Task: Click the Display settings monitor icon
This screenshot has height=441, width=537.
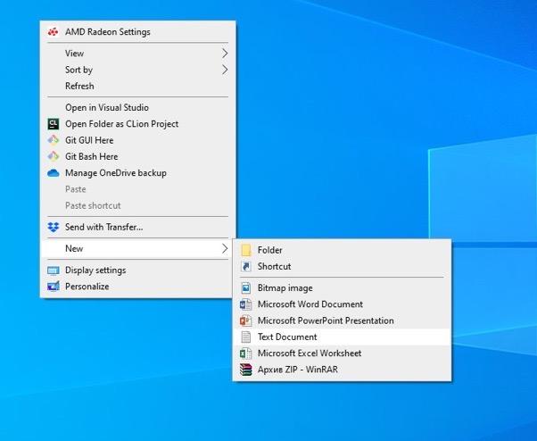Action: coord(54,270)
